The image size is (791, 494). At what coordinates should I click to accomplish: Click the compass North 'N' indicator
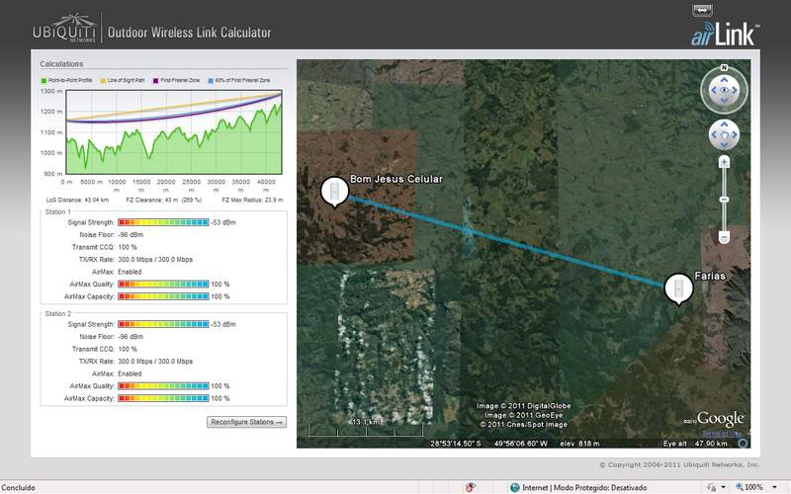724,67
